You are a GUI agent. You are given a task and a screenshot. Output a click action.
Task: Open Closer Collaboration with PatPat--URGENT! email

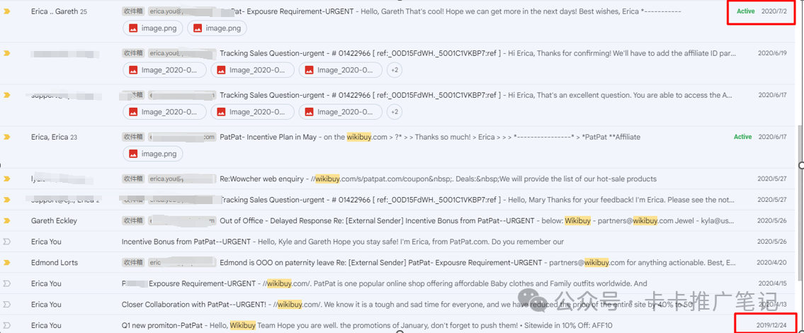(194, 304)
